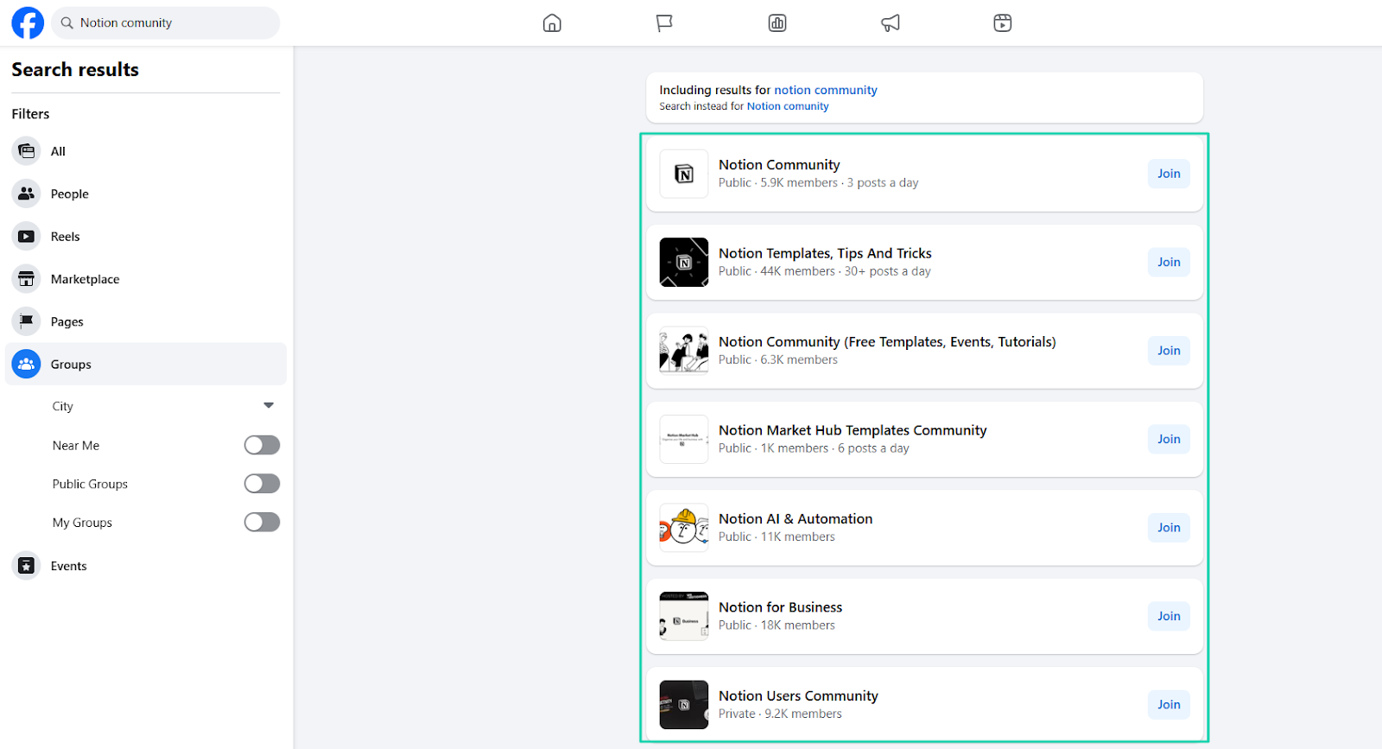Image resolution: width=1382 pixels, height=749 pixels.
Task: Open Notion Community group thumbnail
Action: click(684, 174)
